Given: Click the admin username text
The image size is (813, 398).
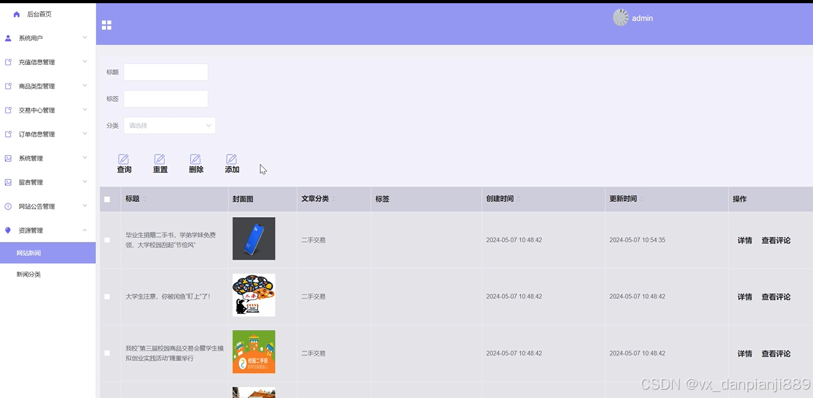Looking at the screenshot, I should [x=643, y=19].
